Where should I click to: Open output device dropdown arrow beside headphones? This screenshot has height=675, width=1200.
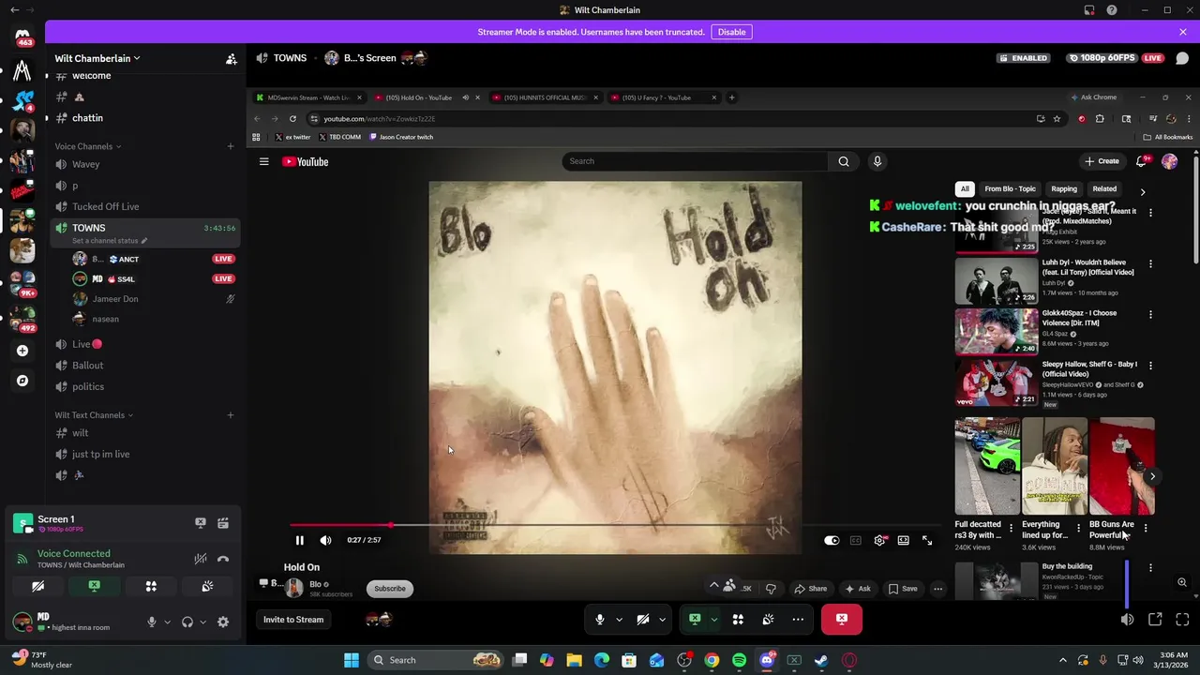tap(202, 622)
